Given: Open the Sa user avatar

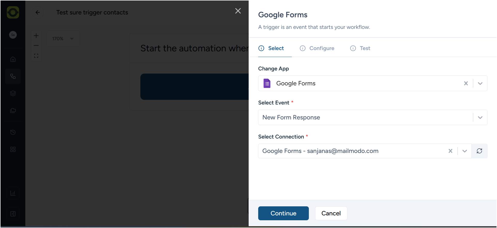Looking at the screenshot, I should [13, 35].
